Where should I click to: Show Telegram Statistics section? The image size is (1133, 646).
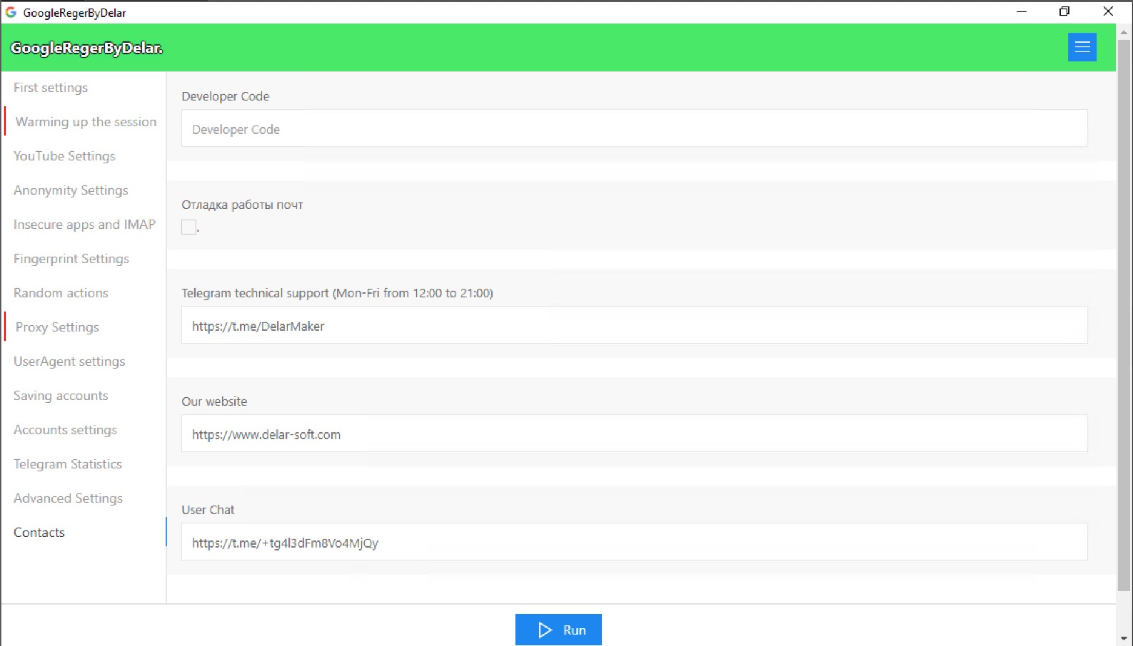coord(68,464)
